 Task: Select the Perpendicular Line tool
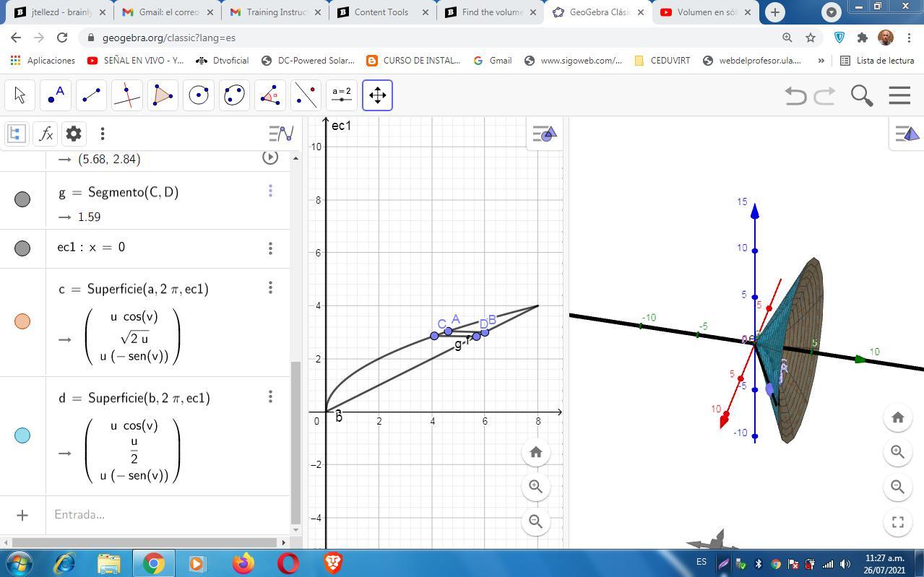point(127,95)
